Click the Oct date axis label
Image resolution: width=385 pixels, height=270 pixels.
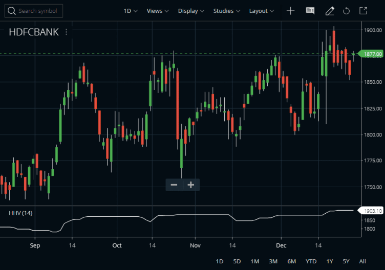tap(117, 245)
